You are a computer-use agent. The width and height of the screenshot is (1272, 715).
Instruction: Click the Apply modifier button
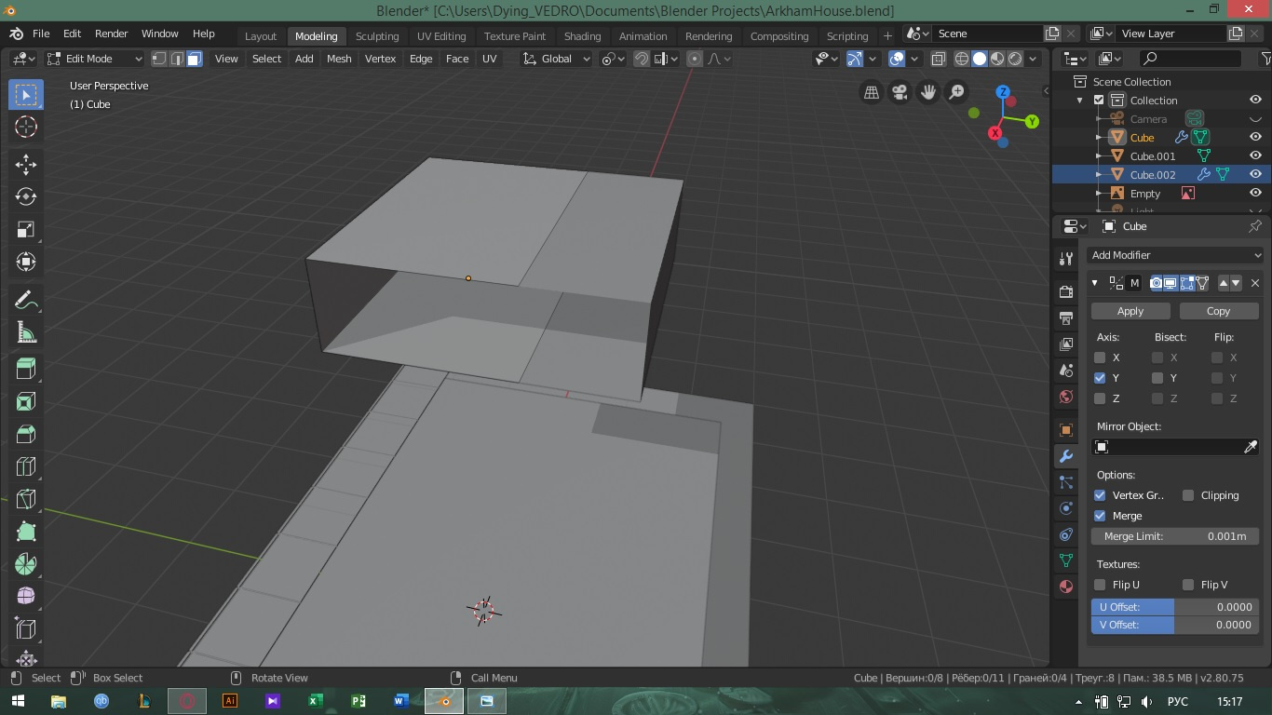1130,311
